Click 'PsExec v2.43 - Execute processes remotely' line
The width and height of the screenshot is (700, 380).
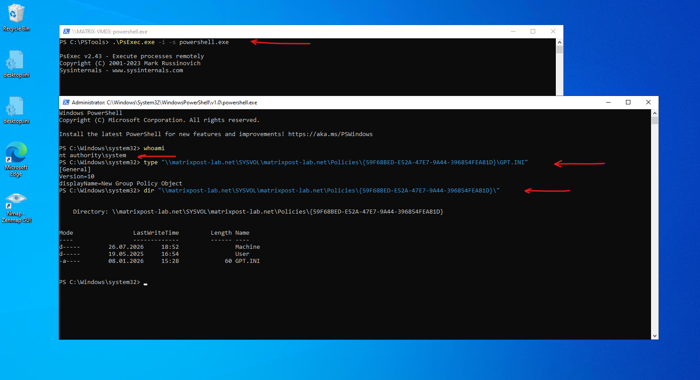click(132, 56)
